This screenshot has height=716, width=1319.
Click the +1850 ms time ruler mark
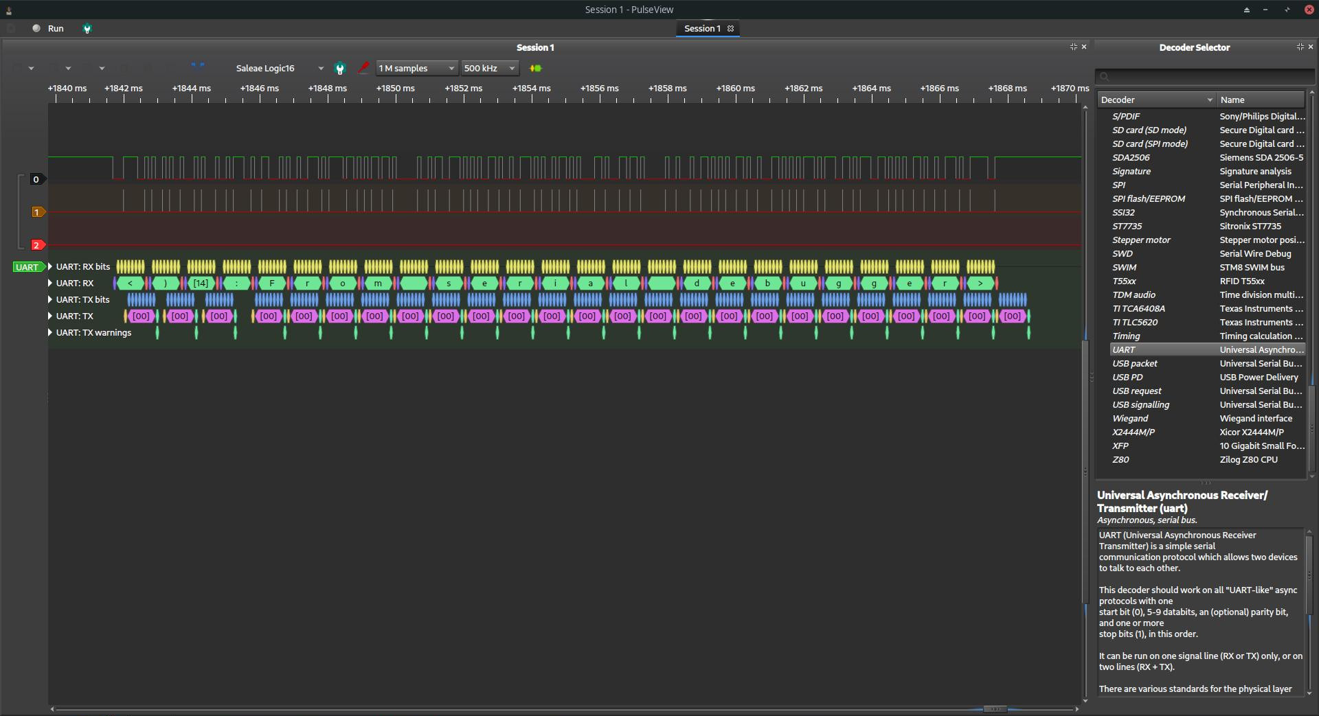(396, 89)
